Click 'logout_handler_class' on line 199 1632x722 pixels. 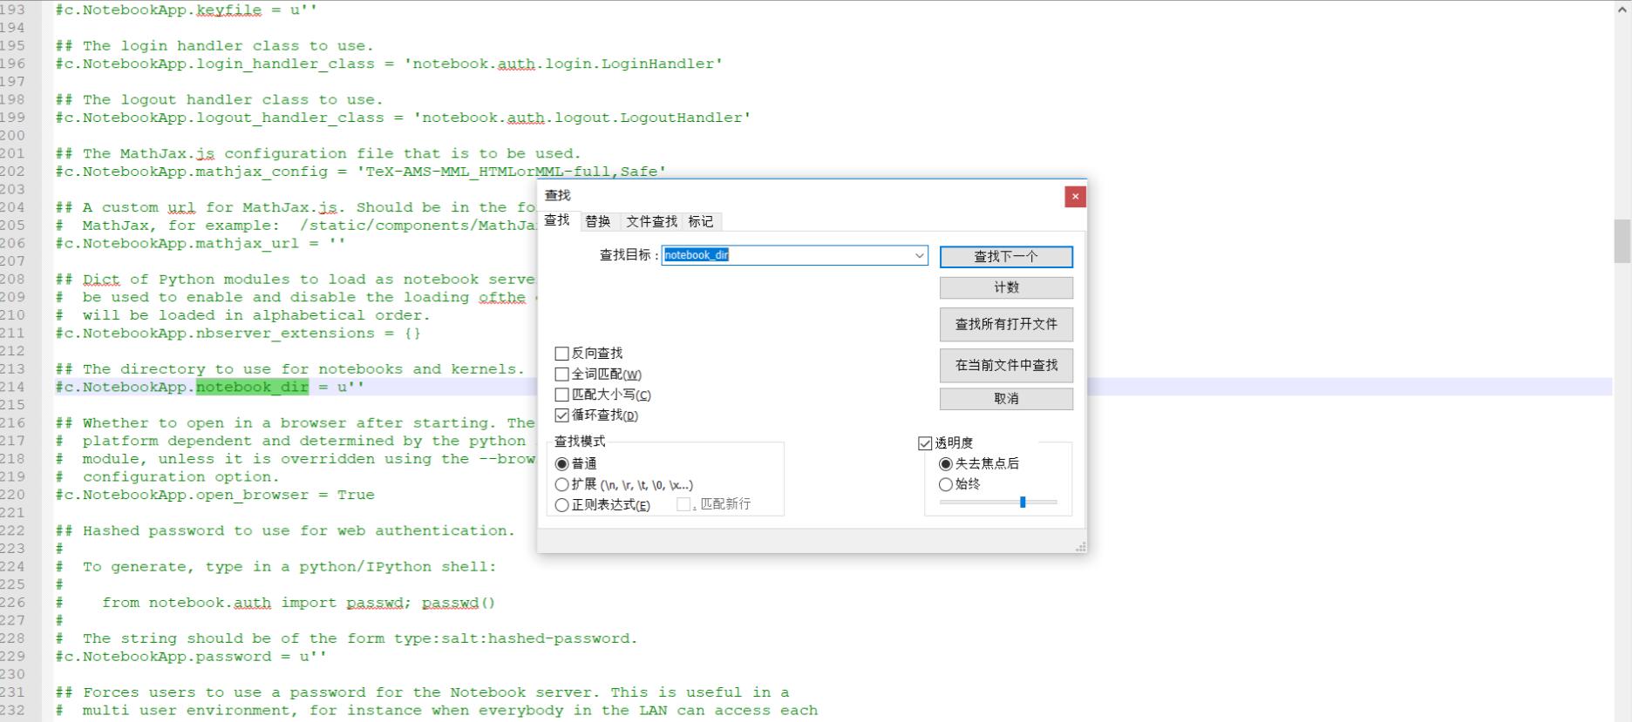tap(289, 118)
